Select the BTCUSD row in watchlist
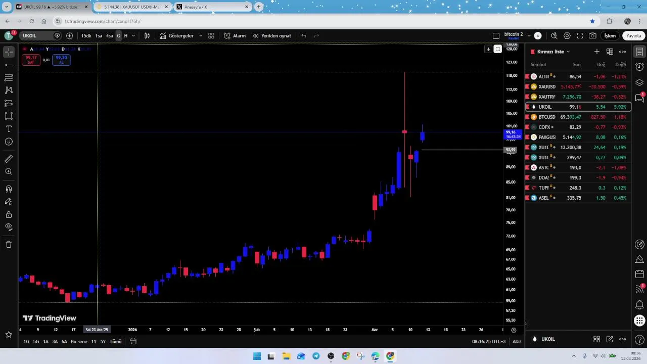This screenshot has height=364, width=647. (578, 117)
